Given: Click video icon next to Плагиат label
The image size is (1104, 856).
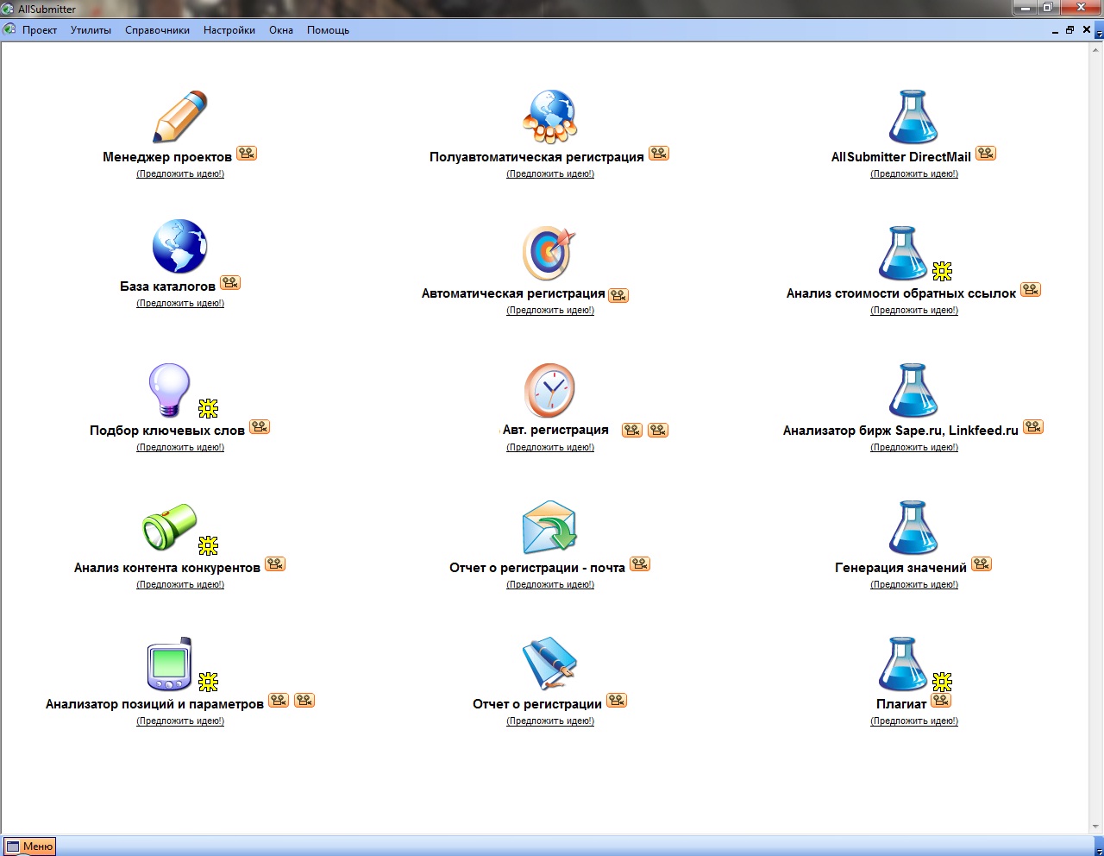Looking at the screenshot, I should coord(941,701).
